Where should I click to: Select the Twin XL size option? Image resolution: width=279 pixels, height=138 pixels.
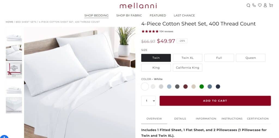pos(187,58)
